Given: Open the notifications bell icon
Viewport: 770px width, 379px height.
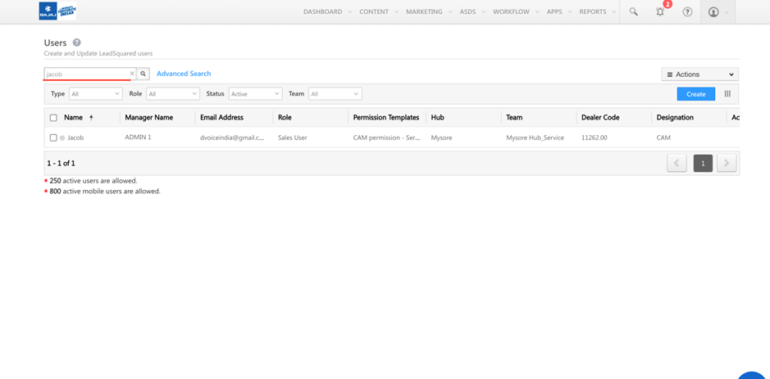Looking at the screenshot, I should pos(660,12).
